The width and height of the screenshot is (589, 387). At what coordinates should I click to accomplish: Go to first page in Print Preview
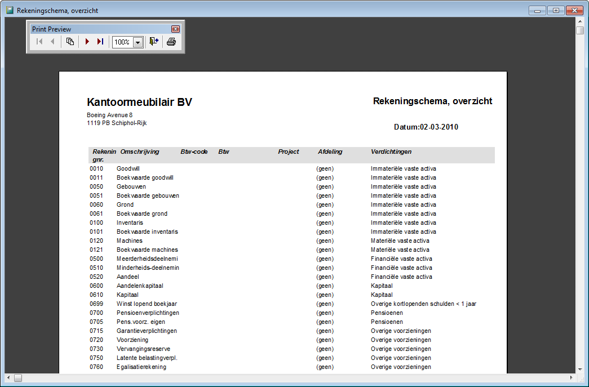coord(39,42)
